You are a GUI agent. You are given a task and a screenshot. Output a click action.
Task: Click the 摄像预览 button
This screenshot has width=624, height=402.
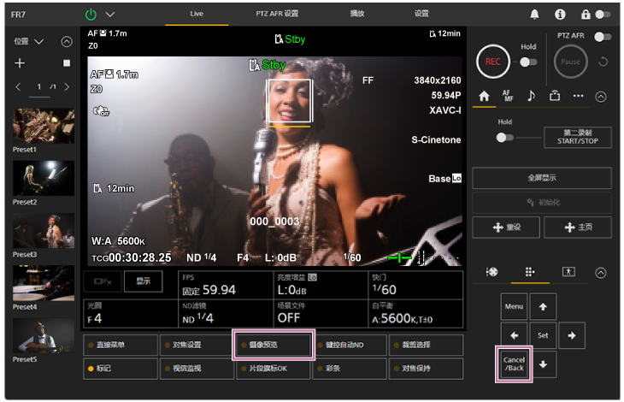click(274, 345)
